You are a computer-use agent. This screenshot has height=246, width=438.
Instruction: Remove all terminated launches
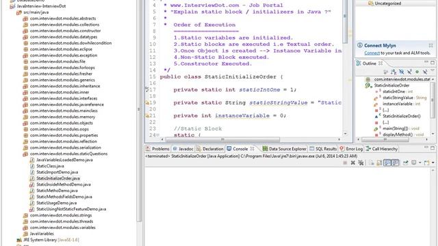(x=361, y=163)
